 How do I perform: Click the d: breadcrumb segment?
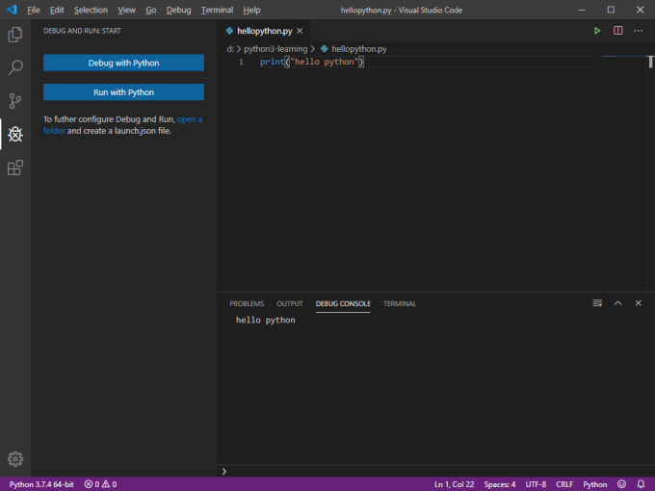coord(230,49)
